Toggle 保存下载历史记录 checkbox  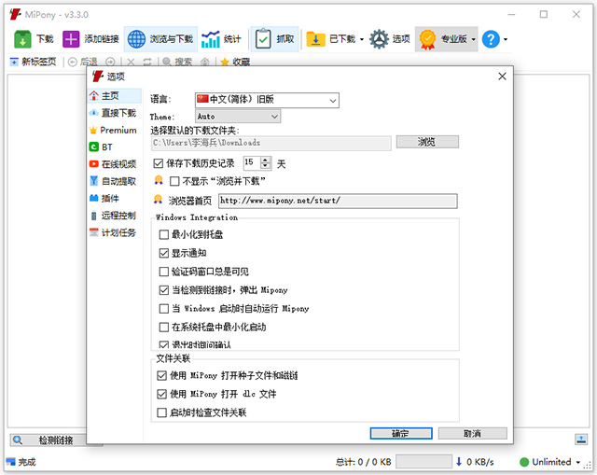pyautogui.click(x=158, y=164)
